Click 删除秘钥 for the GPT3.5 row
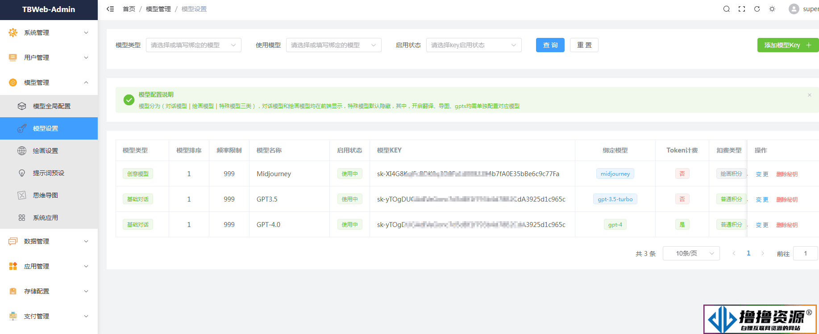Viewport: 819px width, 334px height. pos(787,199)
